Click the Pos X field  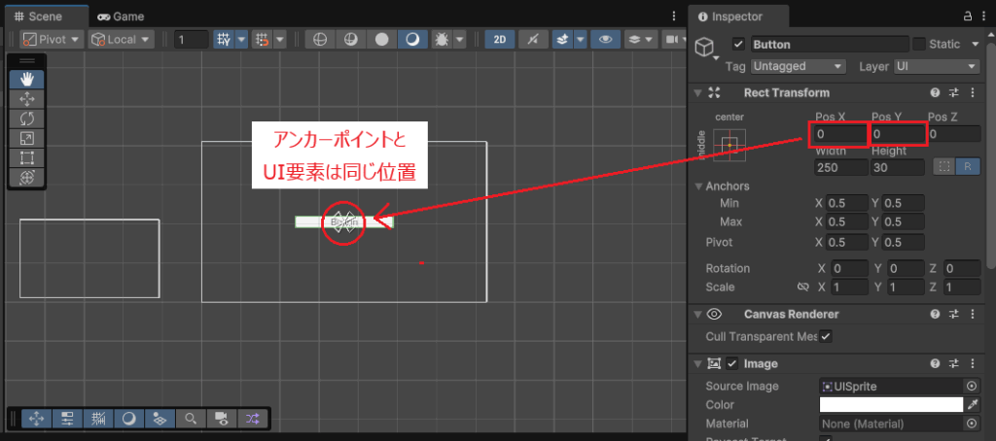pos(841,134)
